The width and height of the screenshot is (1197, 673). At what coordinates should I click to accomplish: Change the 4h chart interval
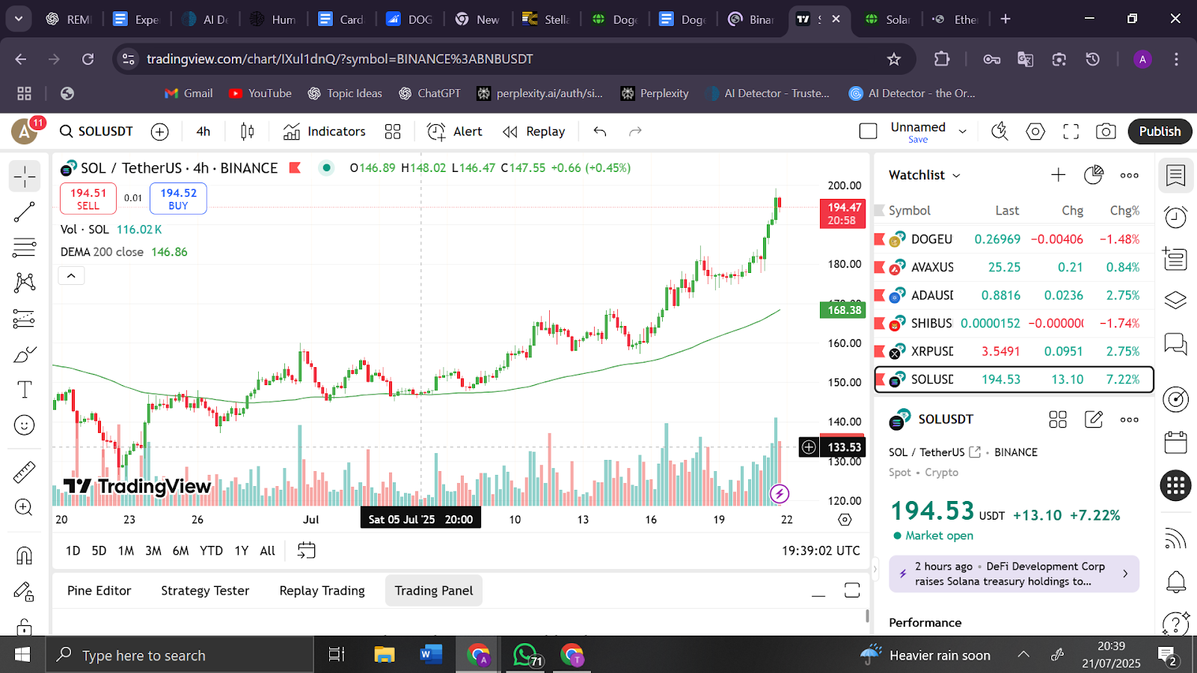203,132
